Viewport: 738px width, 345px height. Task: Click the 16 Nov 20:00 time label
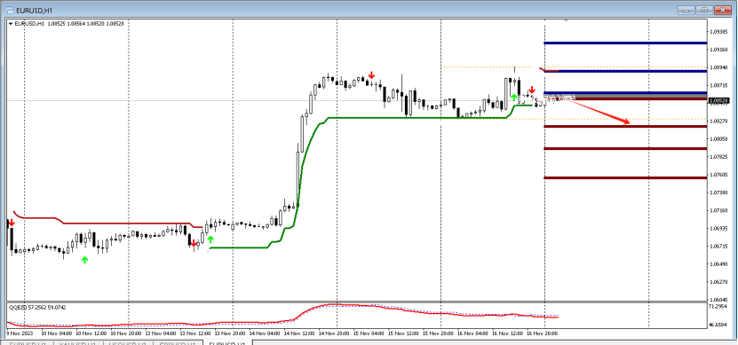coord(544,333)
